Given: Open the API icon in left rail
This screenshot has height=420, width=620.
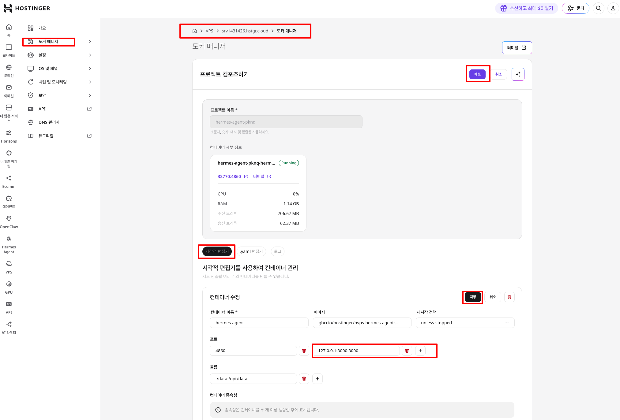Looking at the screenshot, I should tap(9, 304).
